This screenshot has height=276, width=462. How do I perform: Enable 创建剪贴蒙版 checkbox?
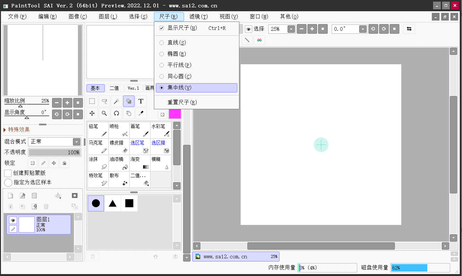coord(8,173)
